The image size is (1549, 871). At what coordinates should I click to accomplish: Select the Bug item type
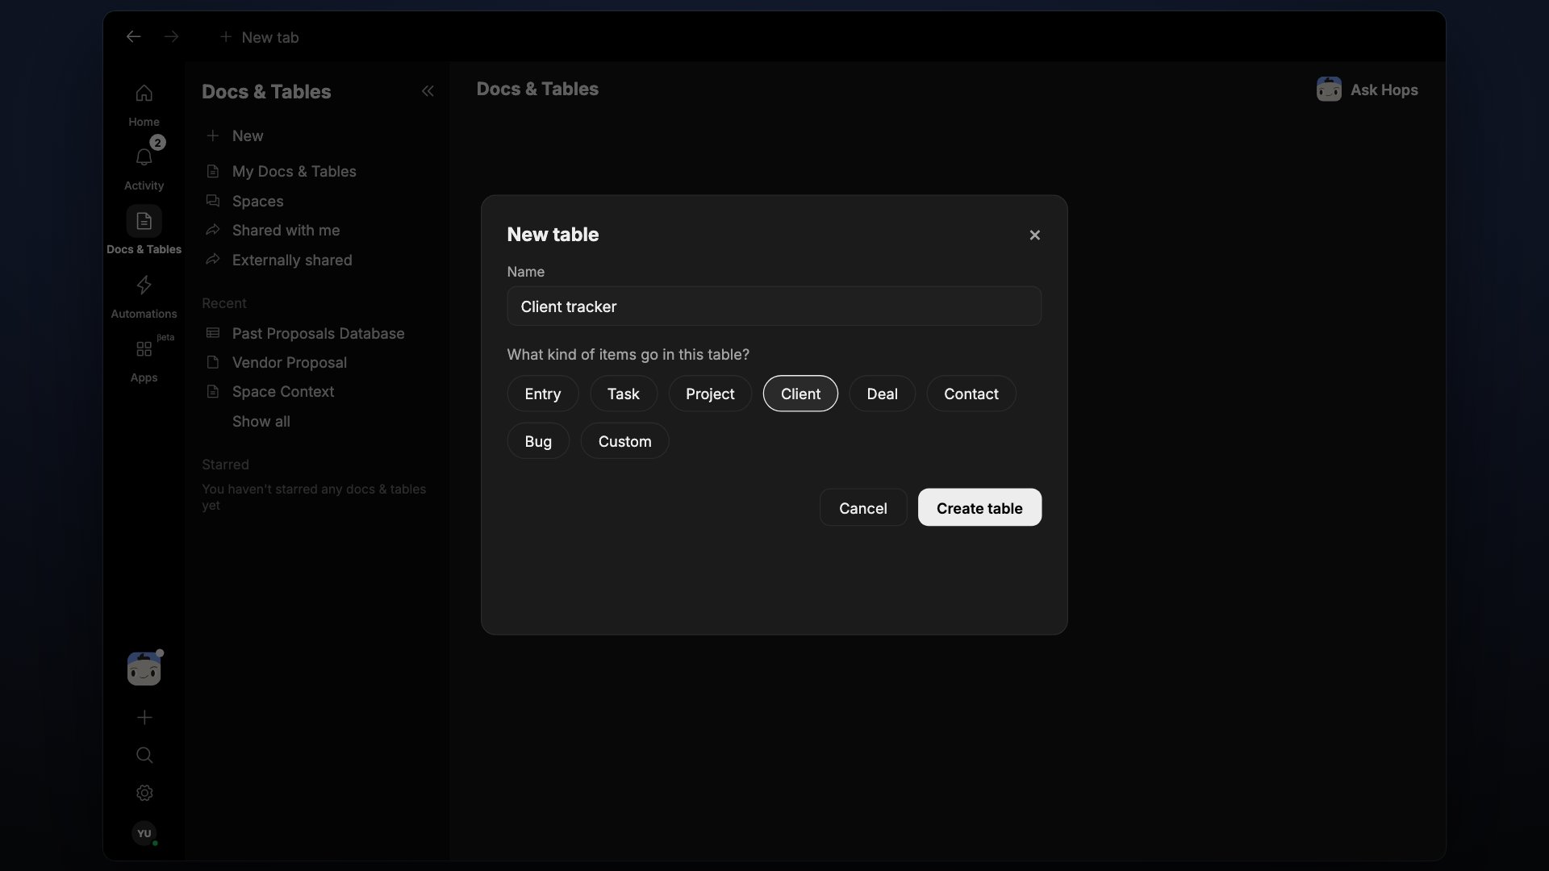pos(538,441)
